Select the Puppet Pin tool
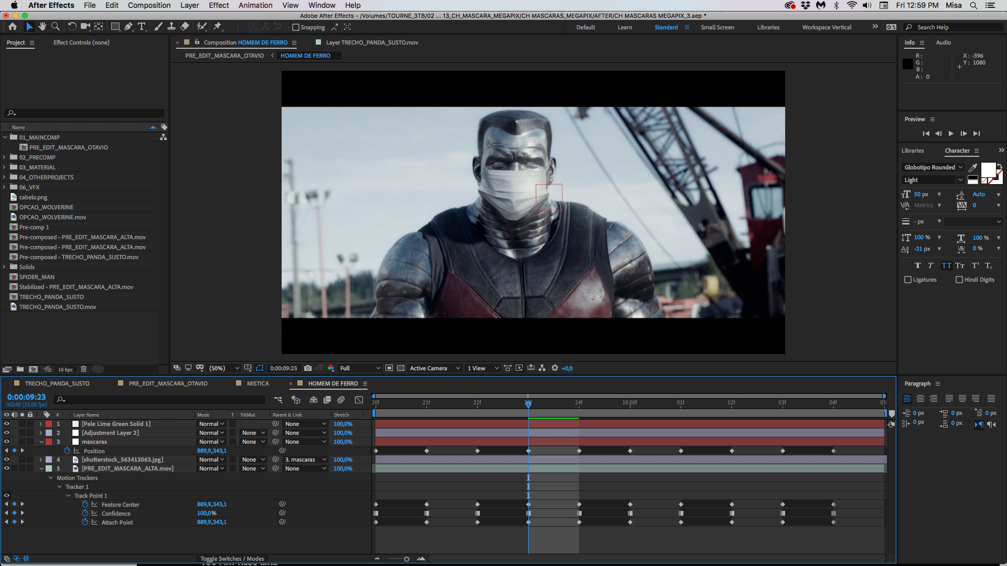The width and height of the screenshot is (1007, 566). tap(218, 27)
